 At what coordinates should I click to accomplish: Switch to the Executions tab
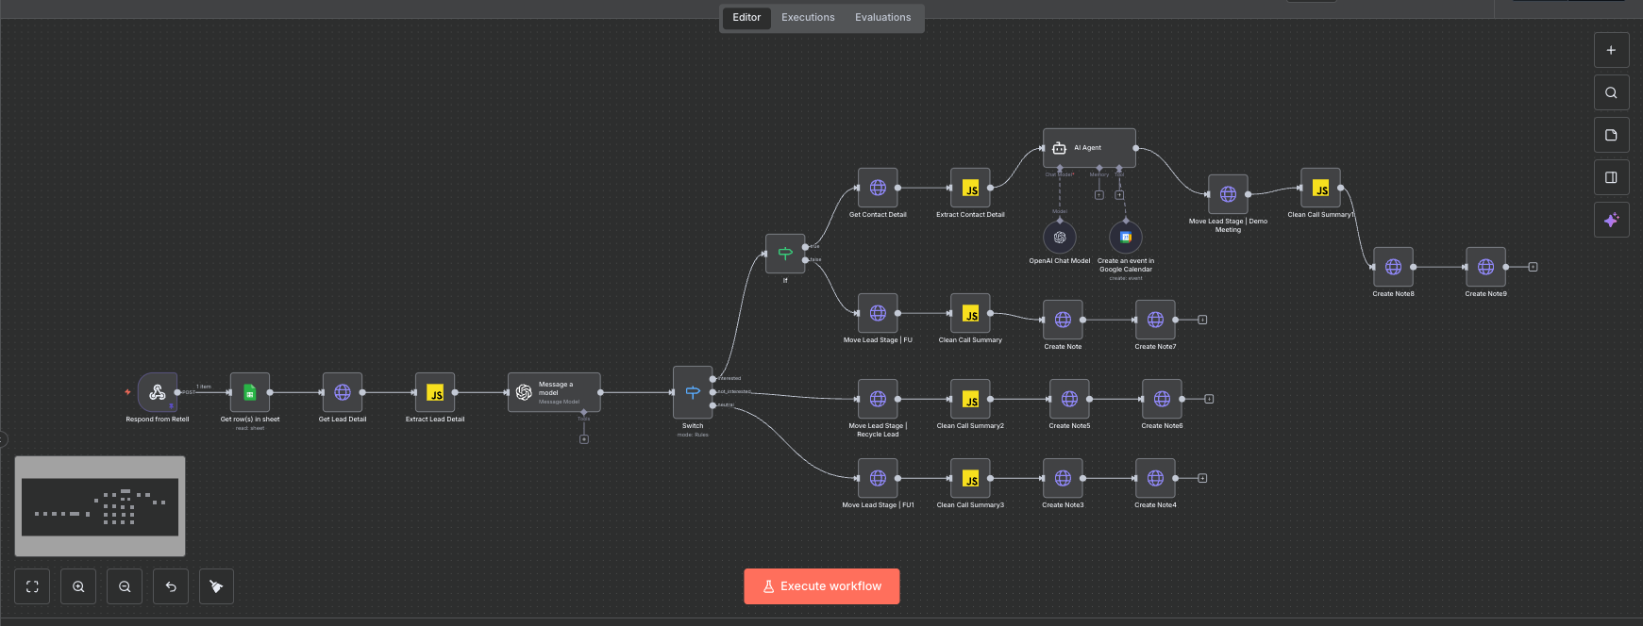point(808,18)
